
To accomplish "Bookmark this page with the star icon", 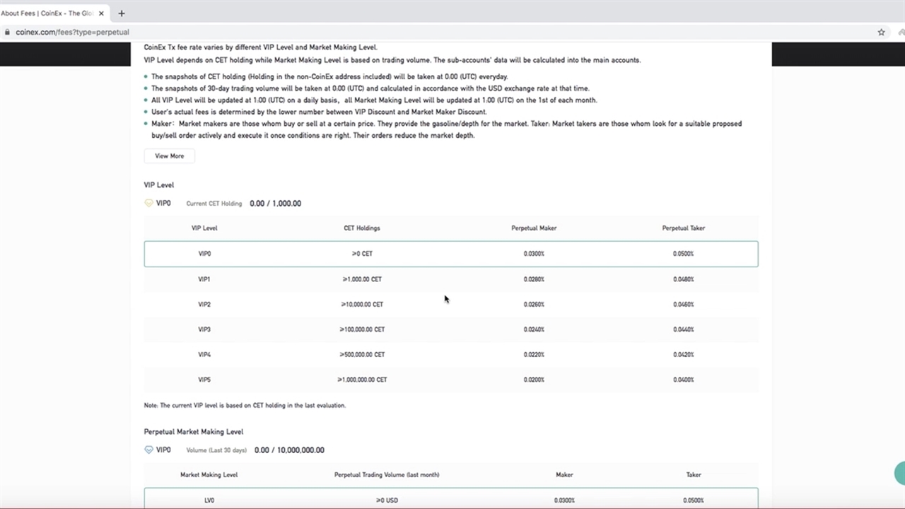I will [881, 32].
